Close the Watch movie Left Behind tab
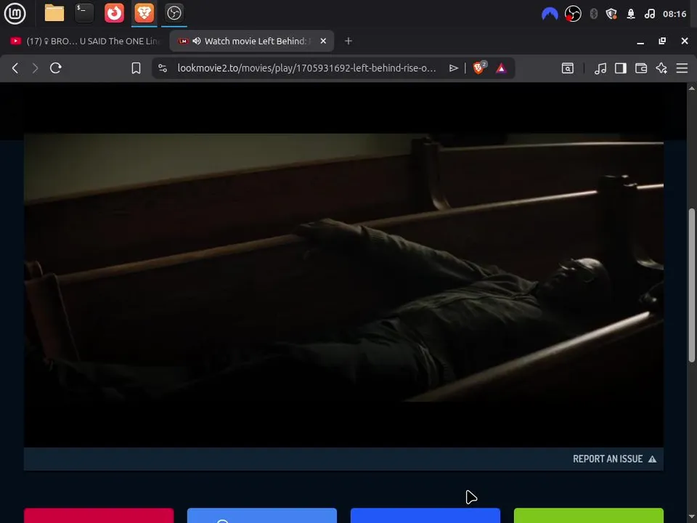This screenshot has height=523, width=697. [x=323, y=41]
